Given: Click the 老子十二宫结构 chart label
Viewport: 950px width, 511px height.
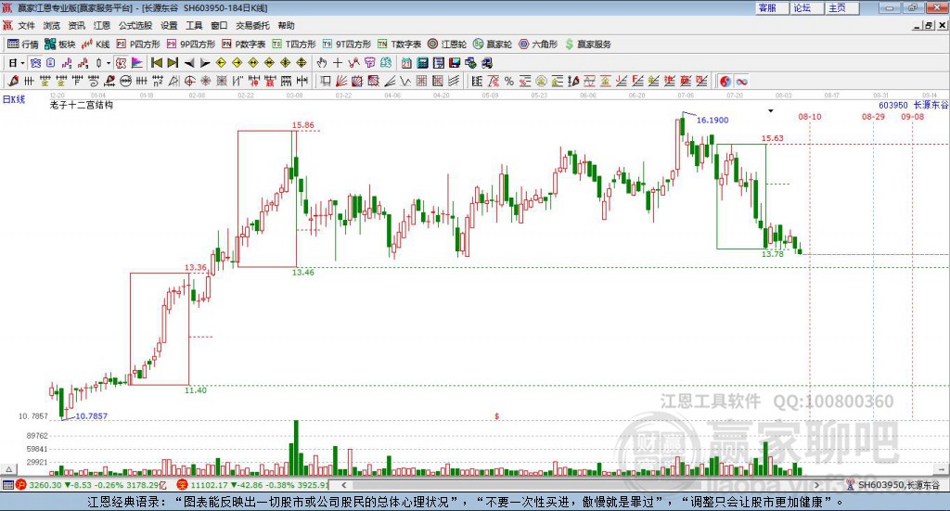Looking at the screenshot, I should [x=82, y=105].
